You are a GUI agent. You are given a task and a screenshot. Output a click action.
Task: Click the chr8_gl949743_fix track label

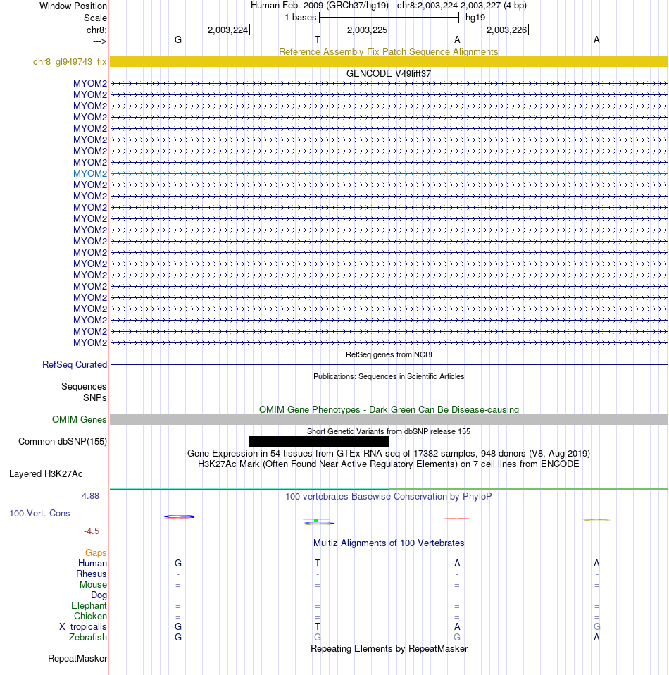70,61
